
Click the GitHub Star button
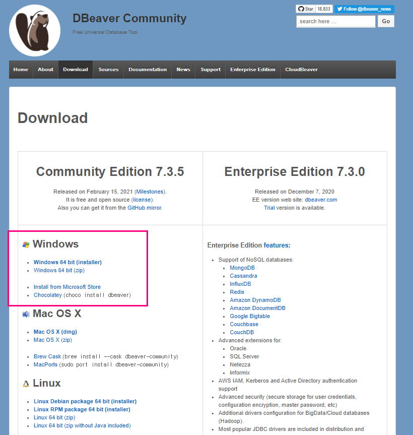[306, 9]
